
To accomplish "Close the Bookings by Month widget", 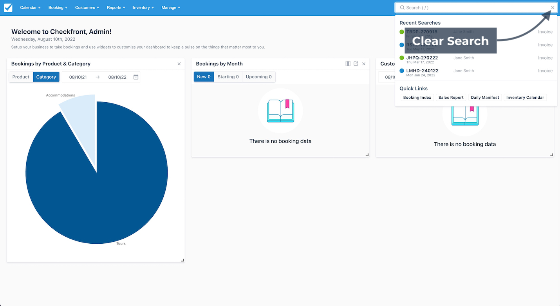I will pyautogui.click(x=364, y=63).
